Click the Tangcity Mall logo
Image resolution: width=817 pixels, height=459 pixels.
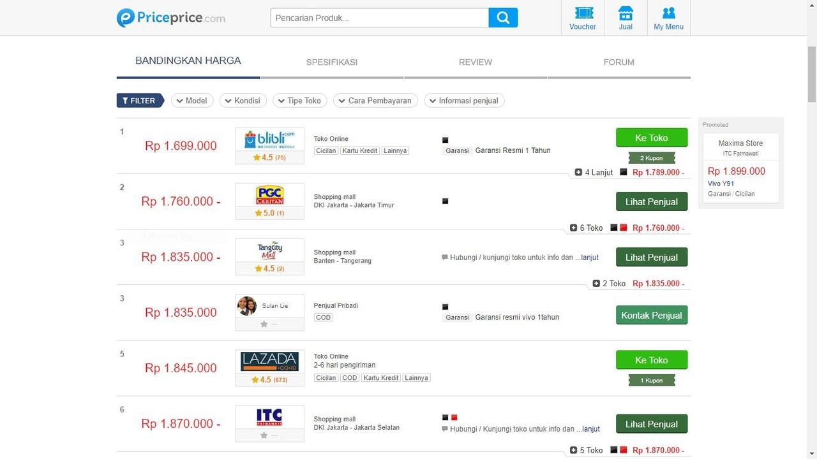(x=269, y=251)
